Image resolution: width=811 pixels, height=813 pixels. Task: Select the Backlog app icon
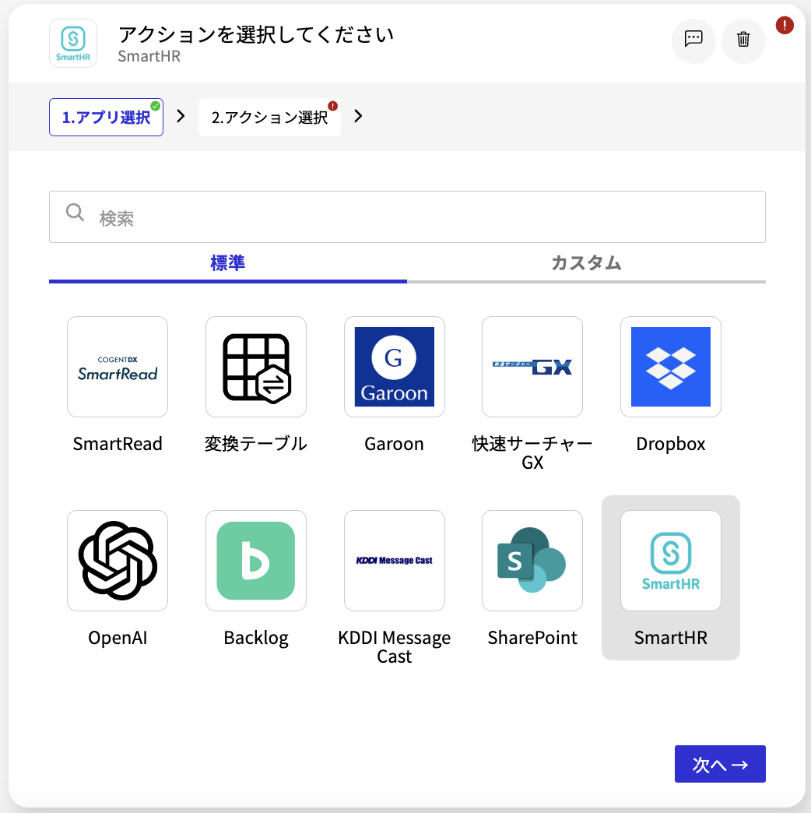tap(256, 561)
